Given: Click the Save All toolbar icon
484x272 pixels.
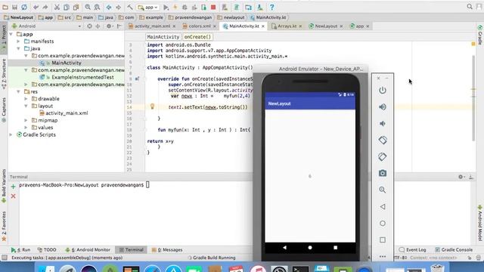Looking at the screenshot, I should [x=14, y=7].
